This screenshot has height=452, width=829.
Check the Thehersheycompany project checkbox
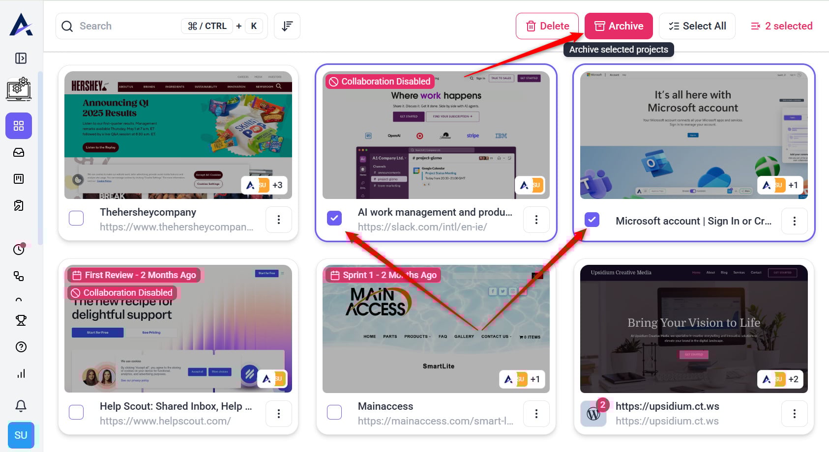click(x=76, y=218)
